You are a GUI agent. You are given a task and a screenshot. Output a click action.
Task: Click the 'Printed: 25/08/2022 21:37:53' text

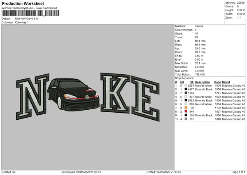click(x=164, y=172)
